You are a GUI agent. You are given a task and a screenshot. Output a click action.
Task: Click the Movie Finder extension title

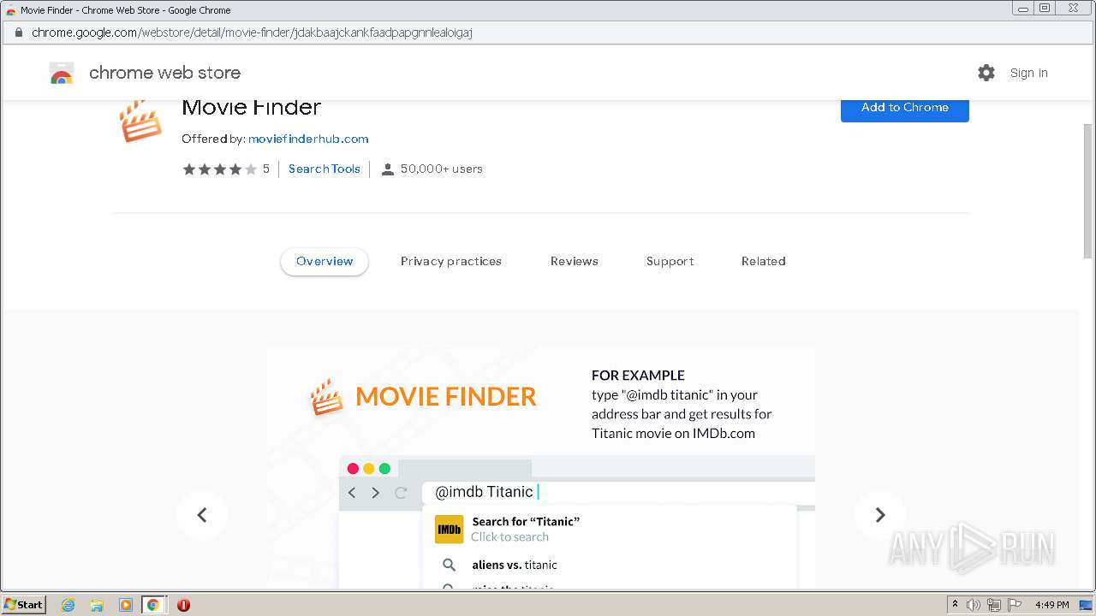(251, 108)
